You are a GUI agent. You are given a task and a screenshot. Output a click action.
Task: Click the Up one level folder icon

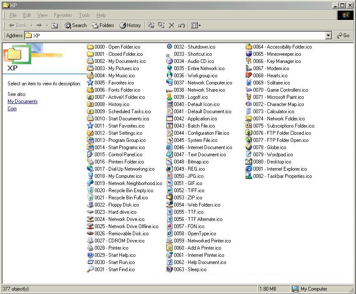(x=55, y=25)
